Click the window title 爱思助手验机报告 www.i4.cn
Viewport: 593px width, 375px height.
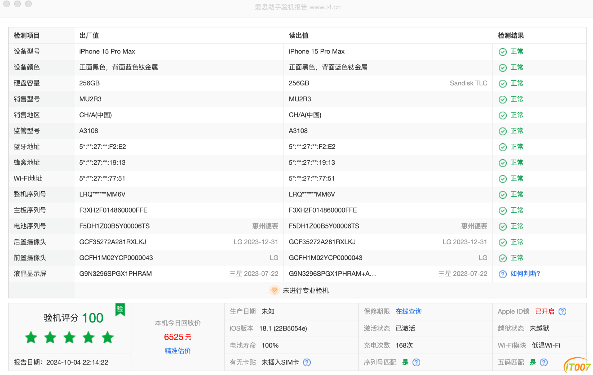(x=298, y=7)
